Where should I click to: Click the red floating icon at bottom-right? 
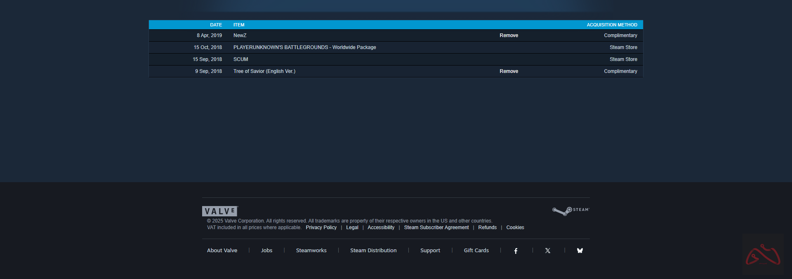point(763,255)
